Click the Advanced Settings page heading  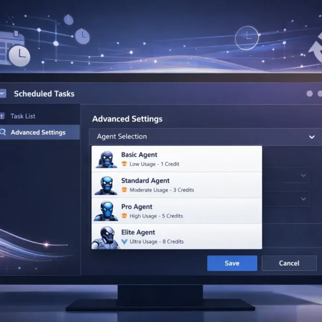click(127, 119)
